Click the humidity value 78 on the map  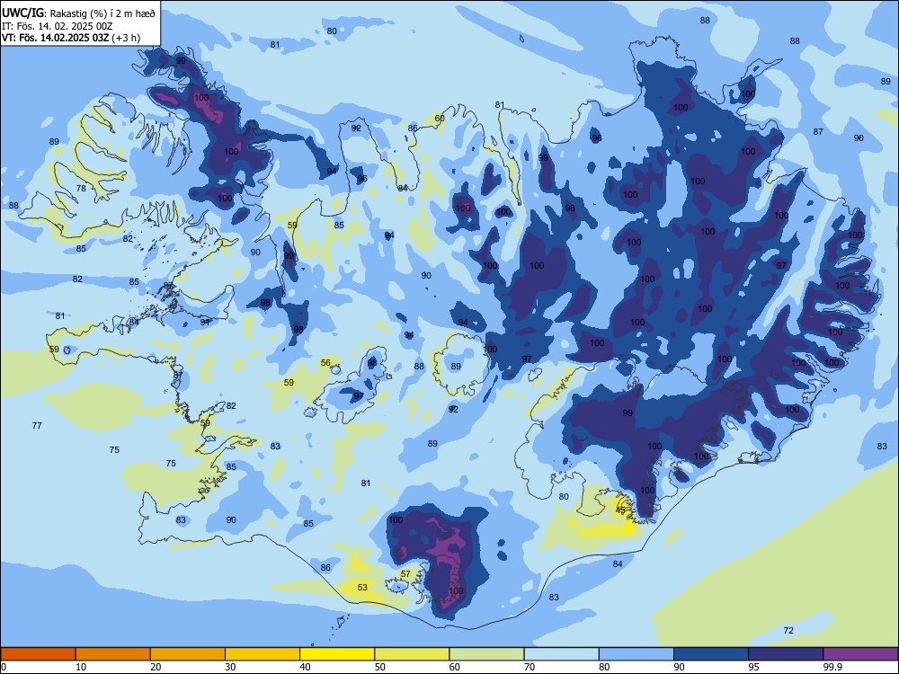81,188
